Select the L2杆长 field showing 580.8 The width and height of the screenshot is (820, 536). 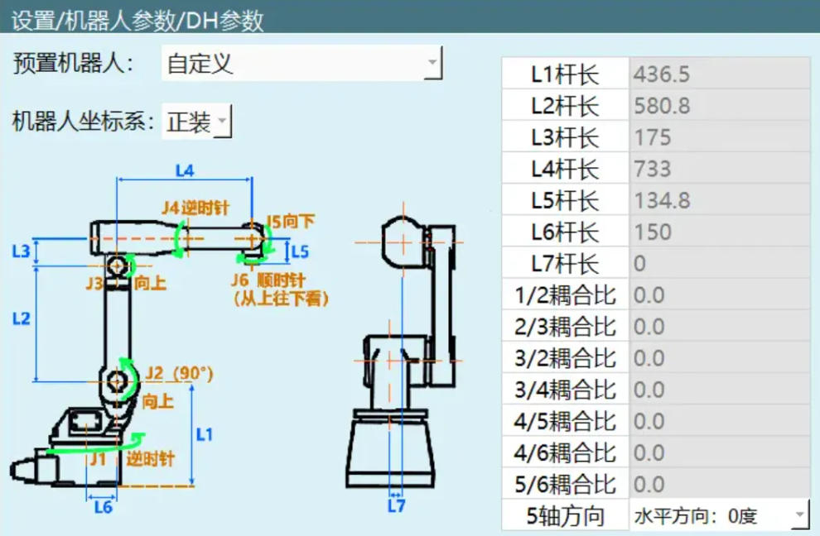718,106
